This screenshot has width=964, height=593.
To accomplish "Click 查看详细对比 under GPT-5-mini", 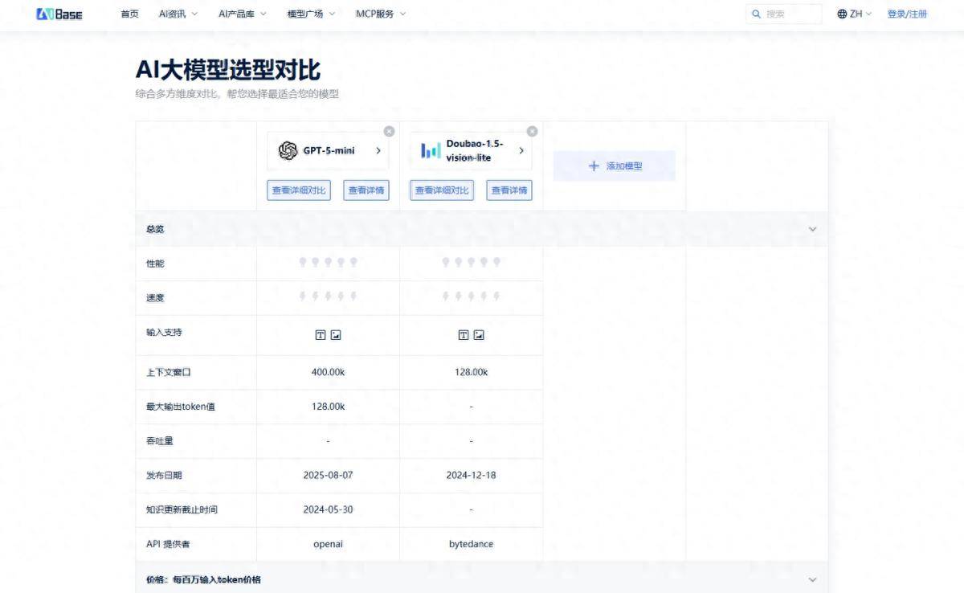I will (297, 190).
